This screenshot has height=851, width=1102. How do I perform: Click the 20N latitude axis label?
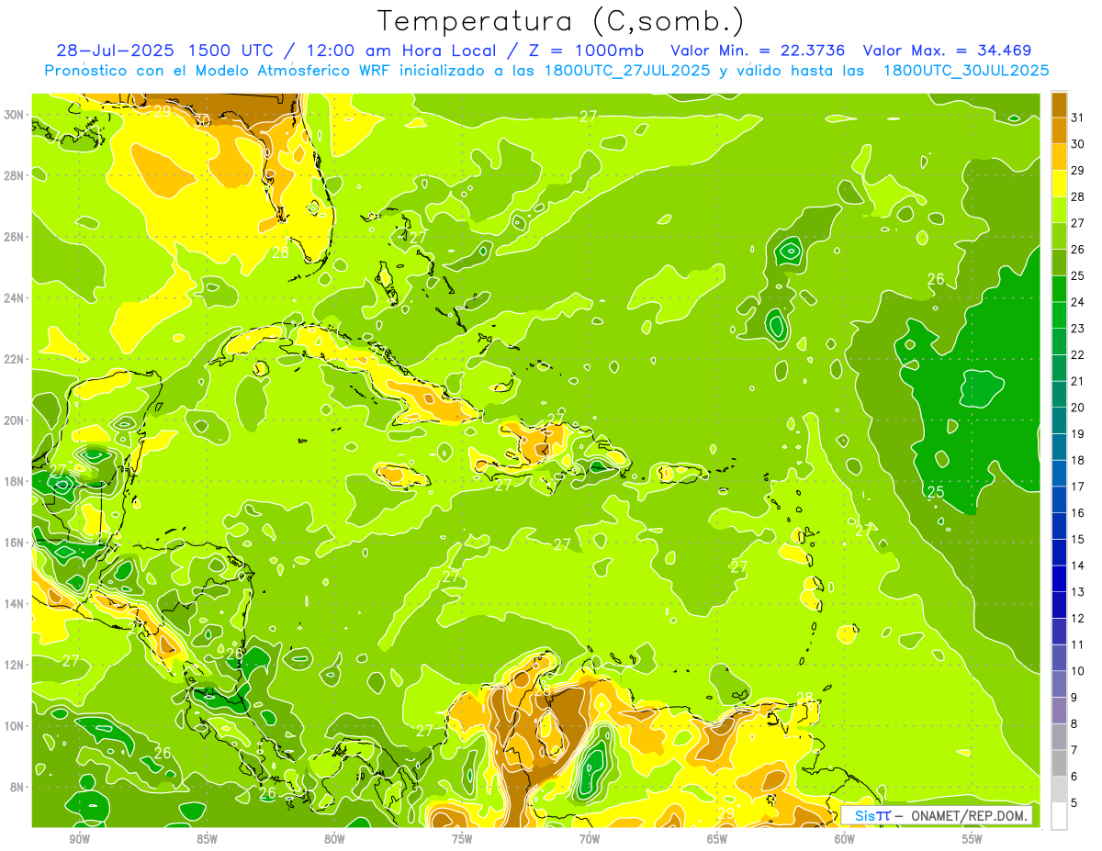[x=15, y=420]
